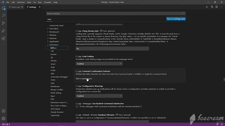Toggle Use Backtick Command Substitution checkbox
The width and height of the screenshot is (225, 126).
click(x=77, y=107)
